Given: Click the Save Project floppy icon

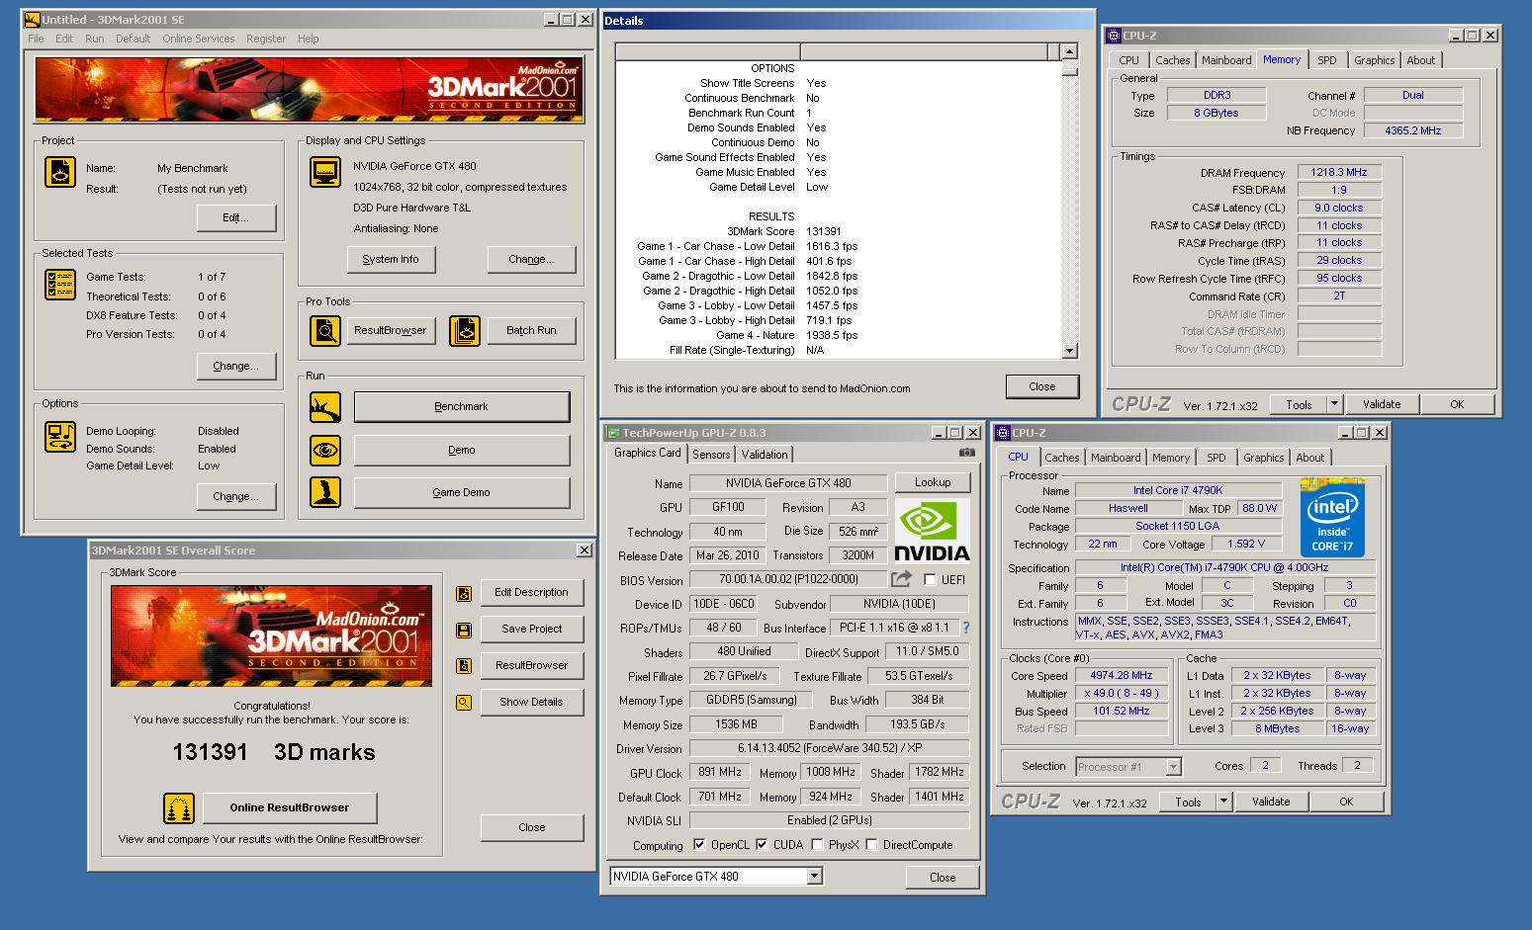Looking at the screenshot, I should click(463, 630).
